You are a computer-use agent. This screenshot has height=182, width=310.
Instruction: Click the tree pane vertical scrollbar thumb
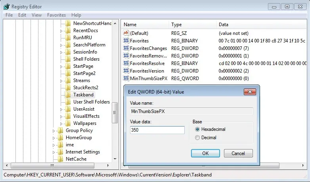pos(115,113)
